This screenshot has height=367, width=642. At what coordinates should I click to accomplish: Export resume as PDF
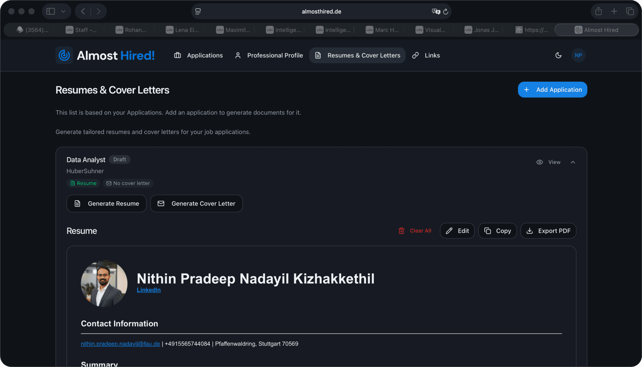[x=548, y=231]
